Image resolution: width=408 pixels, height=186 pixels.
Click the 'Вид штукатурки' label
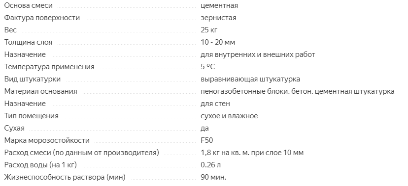coord(32,79)
